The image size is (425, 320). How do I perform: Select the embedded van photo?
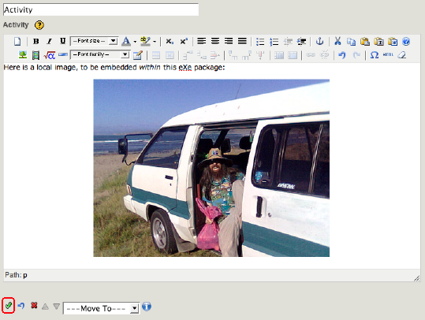pos(211,168)
